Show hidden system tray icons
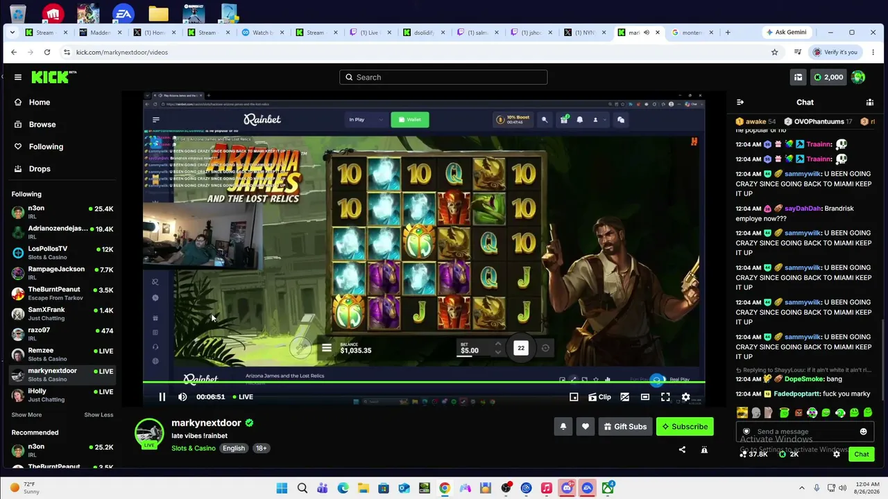This screenshot has height=499, width=888. 801,488
